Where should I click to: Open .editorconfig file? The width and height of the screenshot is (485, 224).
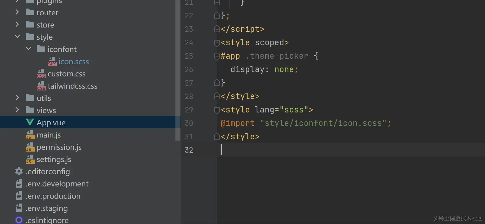(48, 171)
